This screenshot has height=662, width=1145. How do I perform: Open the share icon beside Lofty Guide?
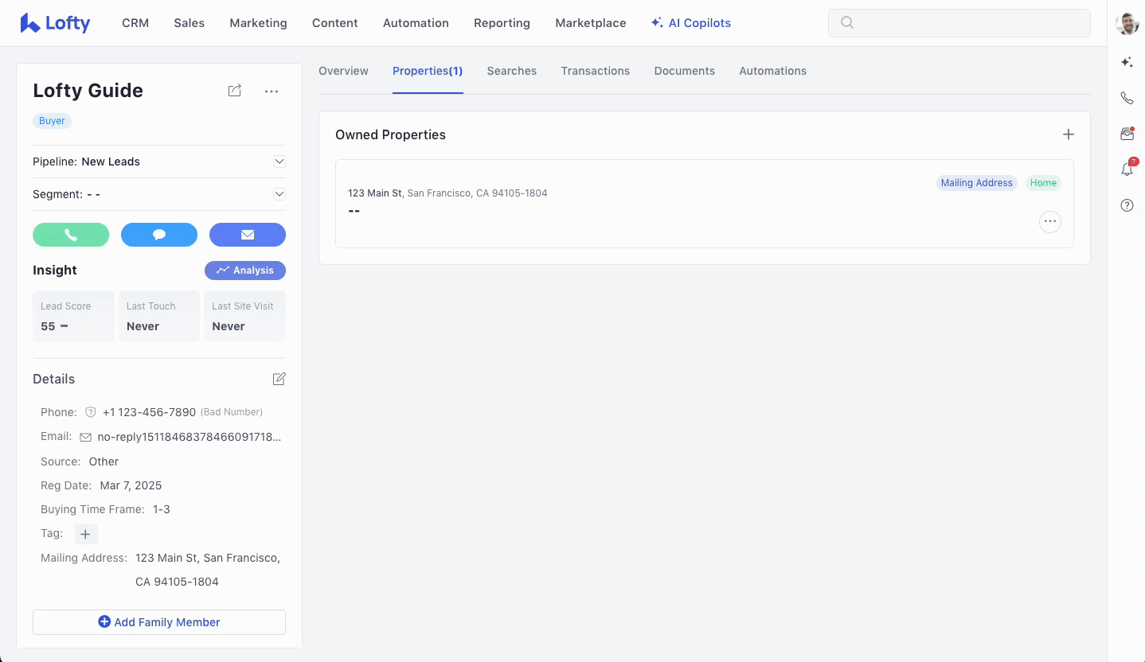pos(234,91)
